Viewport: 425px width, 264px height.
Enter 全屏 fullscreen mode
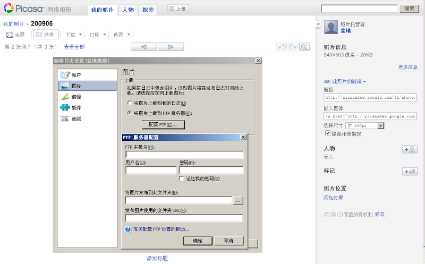pos(15,35)
